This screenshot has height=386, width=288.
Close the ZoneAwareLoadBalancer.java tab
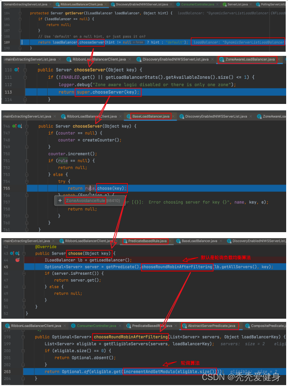pyautogui.click(x=279, y=60)
